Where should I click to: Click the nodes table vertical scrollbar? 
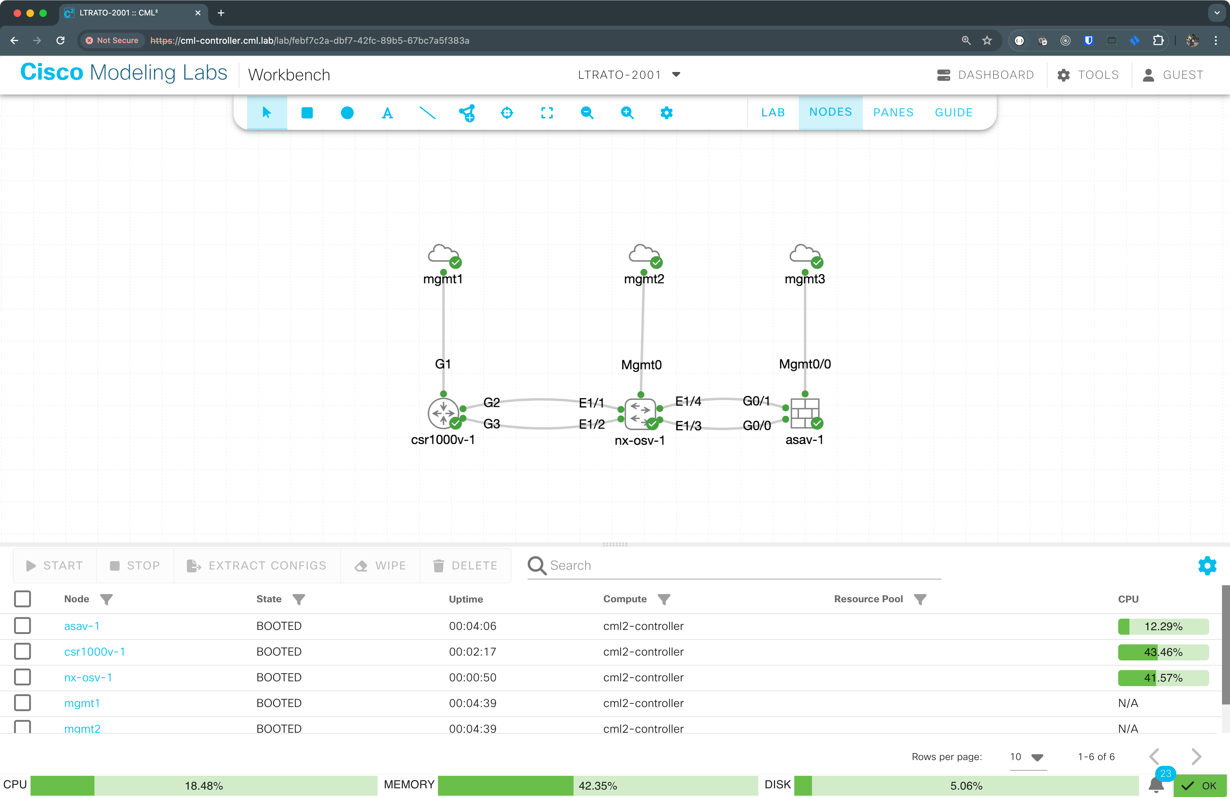point(1226,645)
